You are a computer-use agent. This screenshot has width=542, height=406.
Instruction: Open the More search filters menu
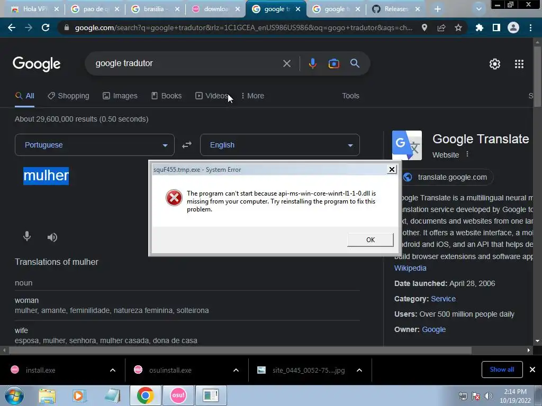click(252, 96)
